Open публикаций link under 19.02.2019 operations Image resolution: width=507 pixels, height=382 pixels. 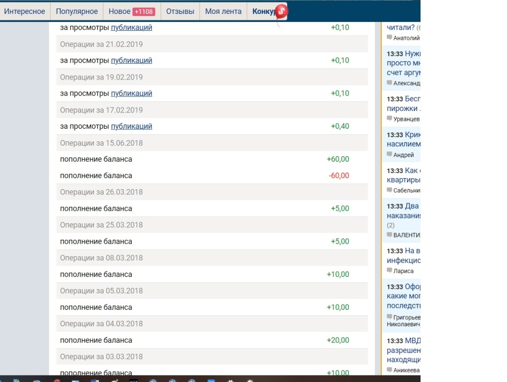point(131,93)
